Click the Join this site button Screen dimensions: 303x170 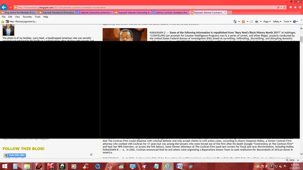15,155
